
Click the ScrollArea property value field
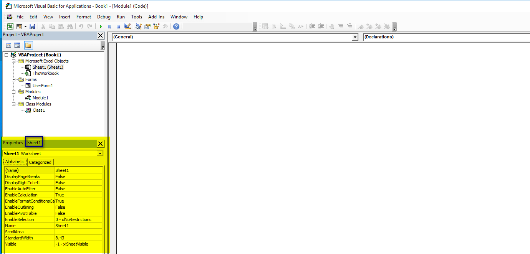[79, 232]
